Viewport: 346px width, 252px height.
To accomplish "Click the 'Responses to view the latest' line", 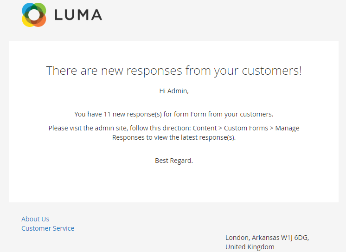I will pos(174,138).
